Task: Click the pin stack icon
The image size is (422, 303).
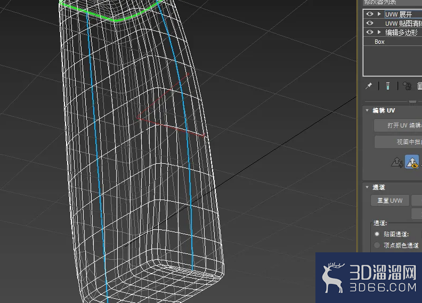Action: (x=369, y=86)
